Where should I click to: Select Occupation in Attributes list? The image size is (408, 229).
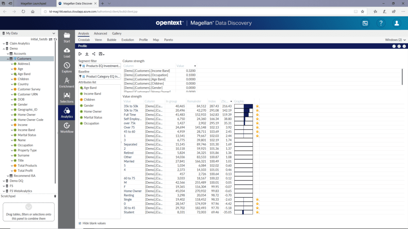click(x=91, y=123)
